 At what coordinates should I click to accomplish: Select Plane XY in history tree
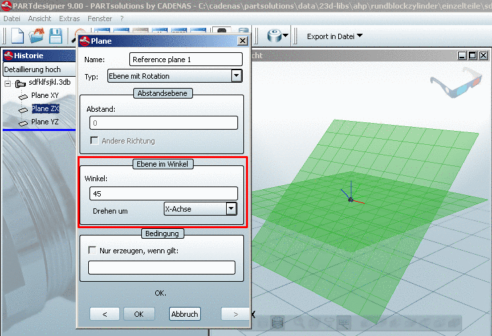[x=45, y=95]
